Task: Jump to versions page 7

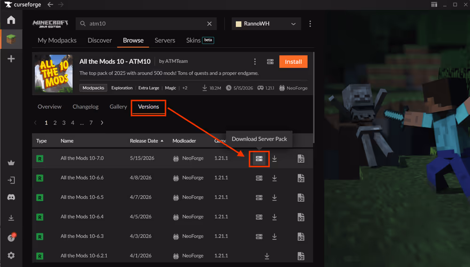Action: 91,123
